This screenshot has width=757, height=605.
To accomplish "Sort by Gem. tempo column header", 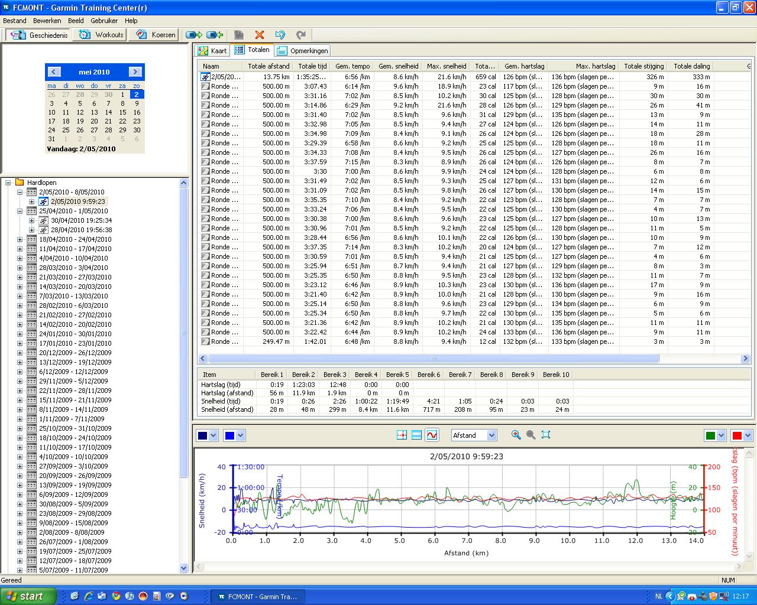I will [352, 66].
